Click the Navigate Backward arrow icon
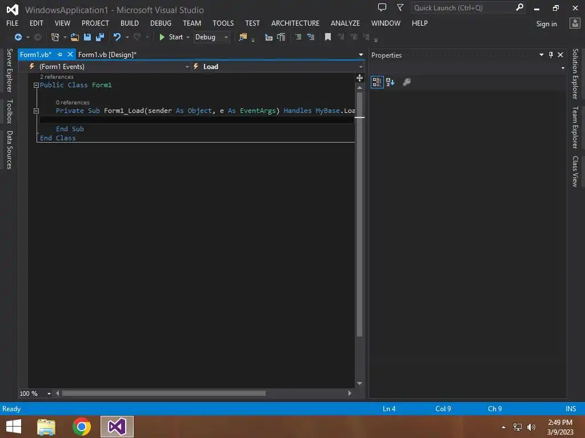 (18, 37)
